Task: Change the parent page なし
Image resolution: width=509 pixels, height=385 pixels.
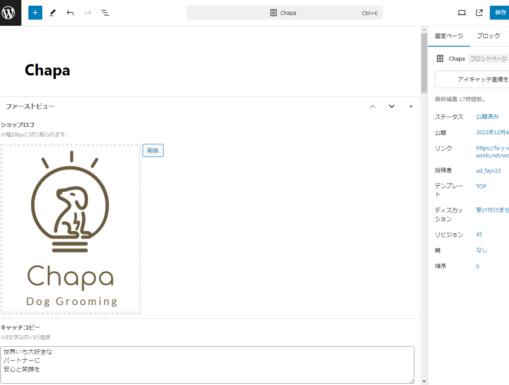Action: [482, 250]
